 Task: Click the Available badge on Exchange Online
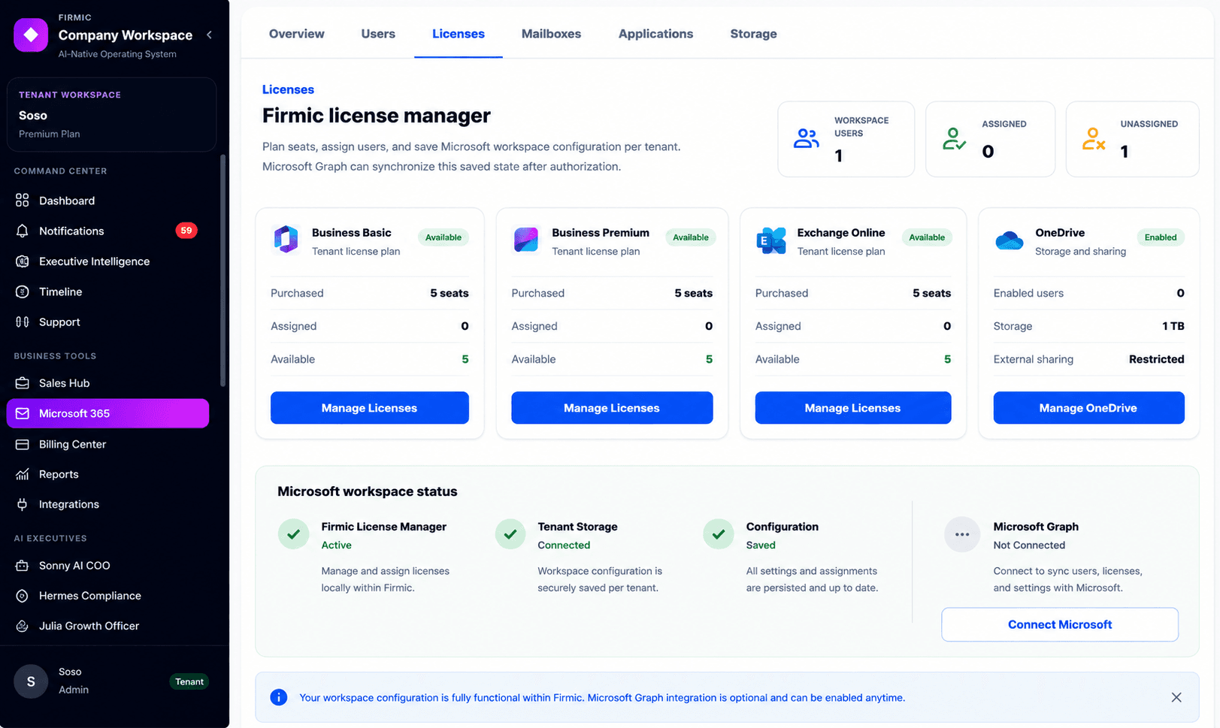pos(927,237)
